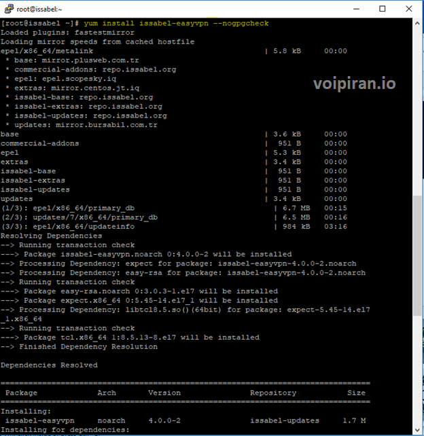Click the 'Size' column header
Screen dimensions: 424x436
pos(356,393)
